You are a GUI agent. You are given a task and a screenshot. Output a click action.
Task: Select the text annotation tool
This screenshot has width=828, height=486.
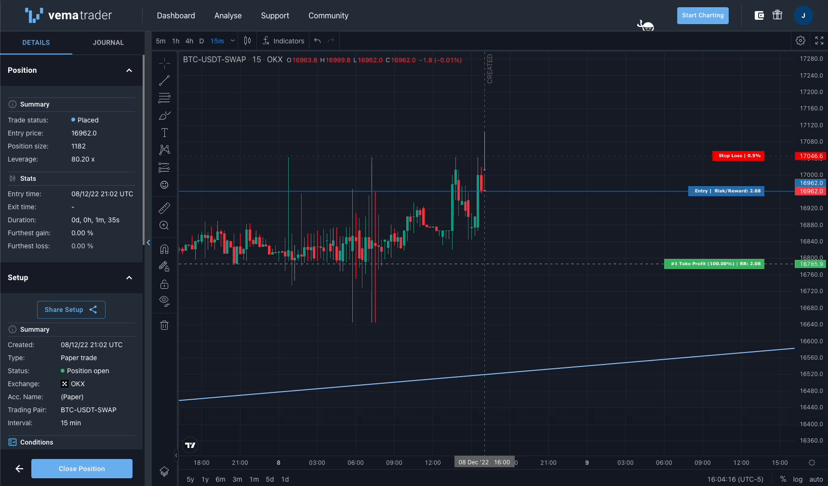tap(164, 133)
